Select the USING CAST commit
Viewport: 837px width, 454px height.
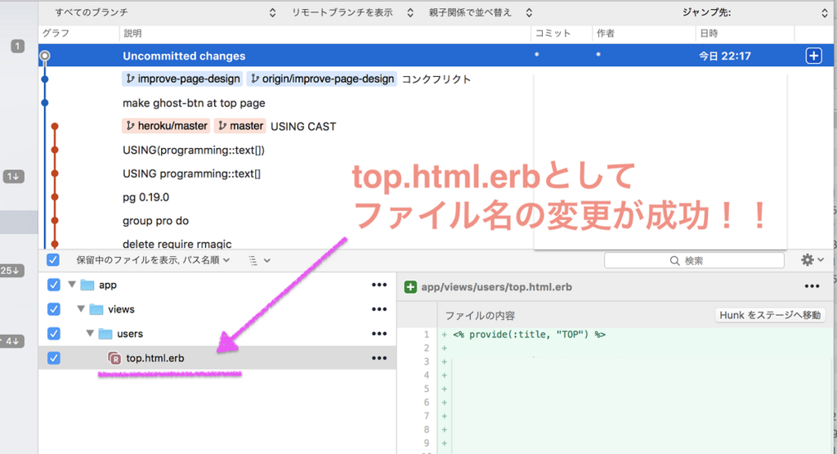(x=303, y=127)
